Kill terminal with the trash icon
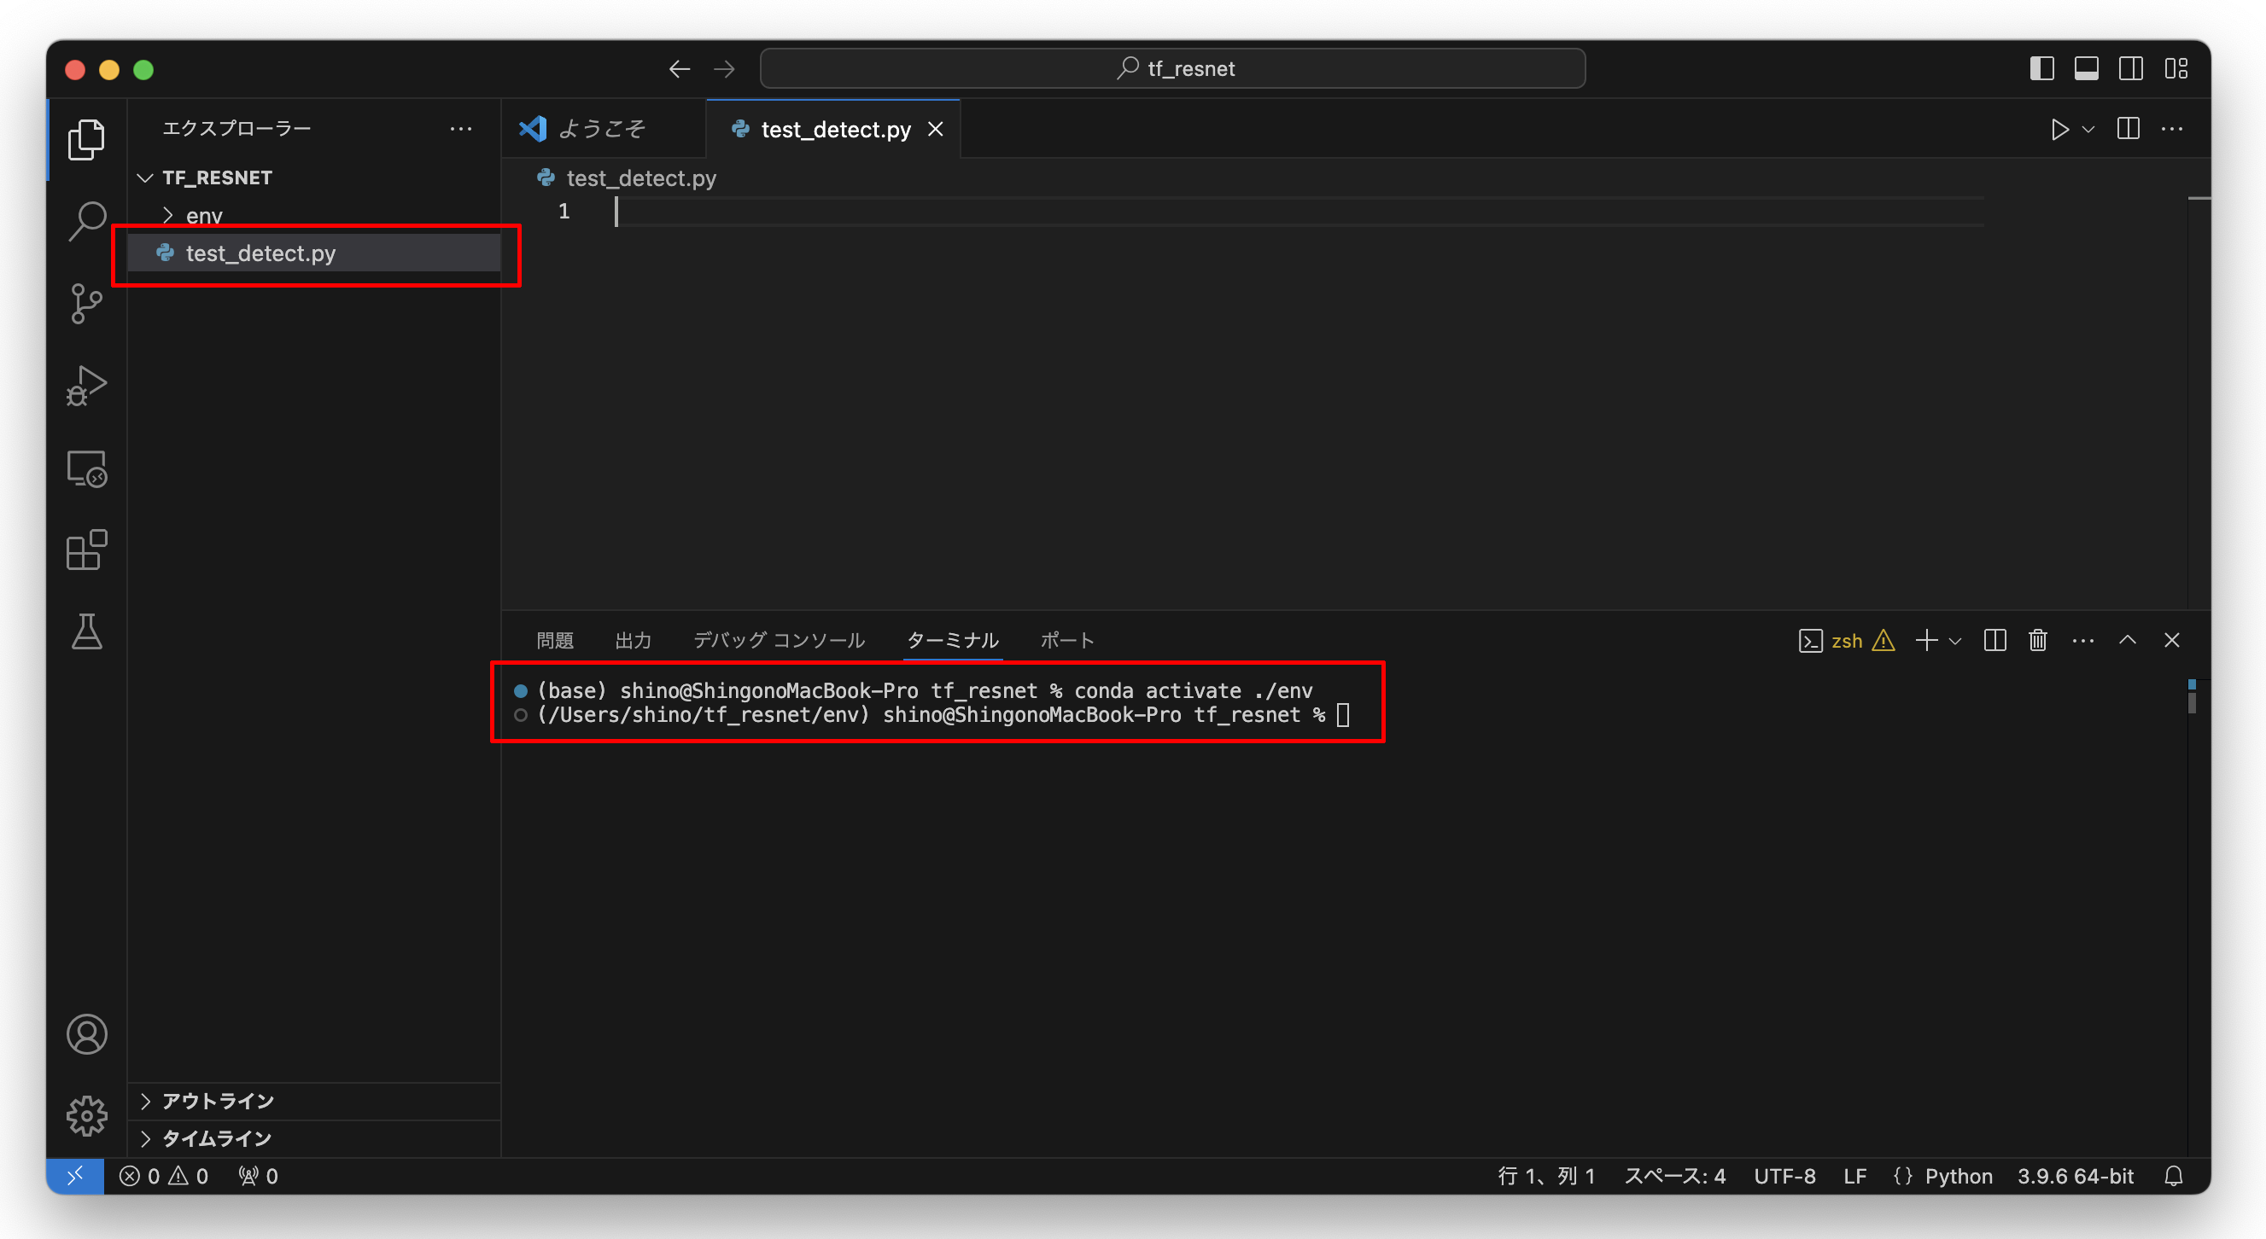Image resolution: width=2266 pixels, height=1239 pixels. [x=2037, y=640]
